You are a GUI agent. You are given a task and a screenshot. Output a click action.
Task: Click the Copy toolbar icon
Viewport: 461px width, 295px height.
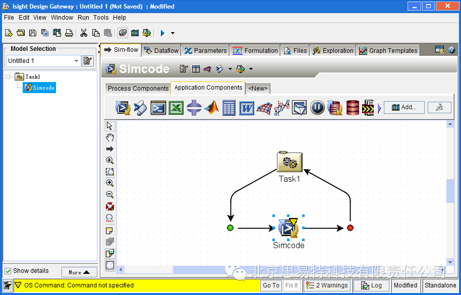coord(96,33)
